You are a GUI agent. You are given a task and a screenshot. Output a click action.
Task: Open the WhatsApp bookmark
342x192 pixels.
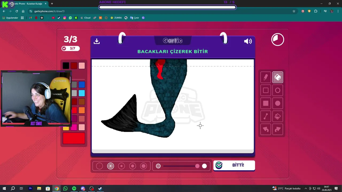70,18
